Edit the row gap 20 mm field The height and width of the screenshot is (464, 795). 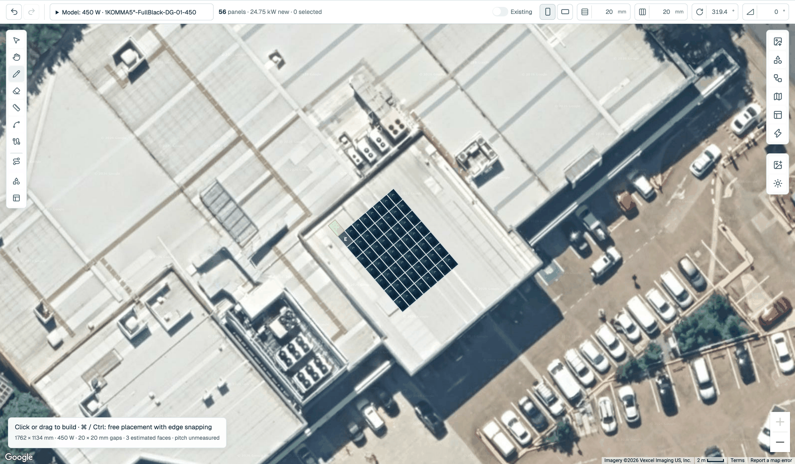(x=611, y=12)
